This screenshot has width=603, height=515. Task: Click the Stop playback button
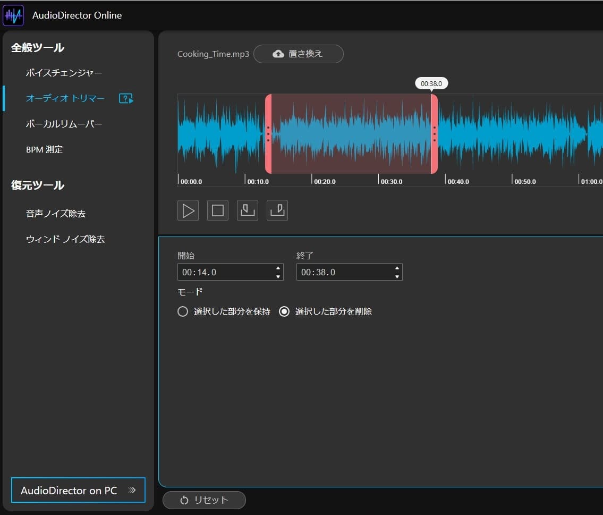pyautogui.click(x=218, y=210)
